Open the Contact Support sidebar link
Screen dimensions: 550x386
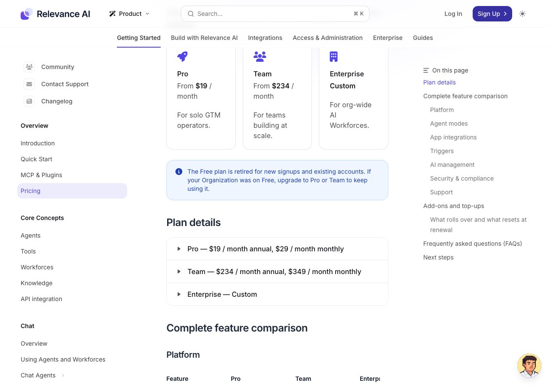point(65,84)
